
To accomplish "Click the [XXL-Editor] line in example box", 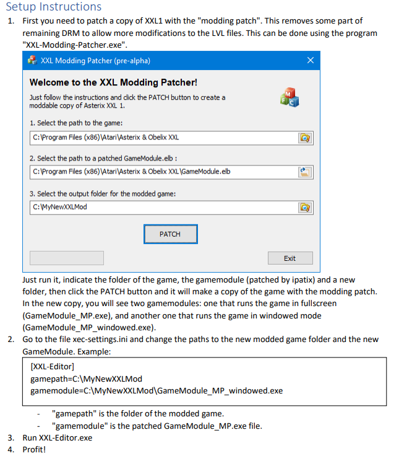I will [x=52, y=367].
